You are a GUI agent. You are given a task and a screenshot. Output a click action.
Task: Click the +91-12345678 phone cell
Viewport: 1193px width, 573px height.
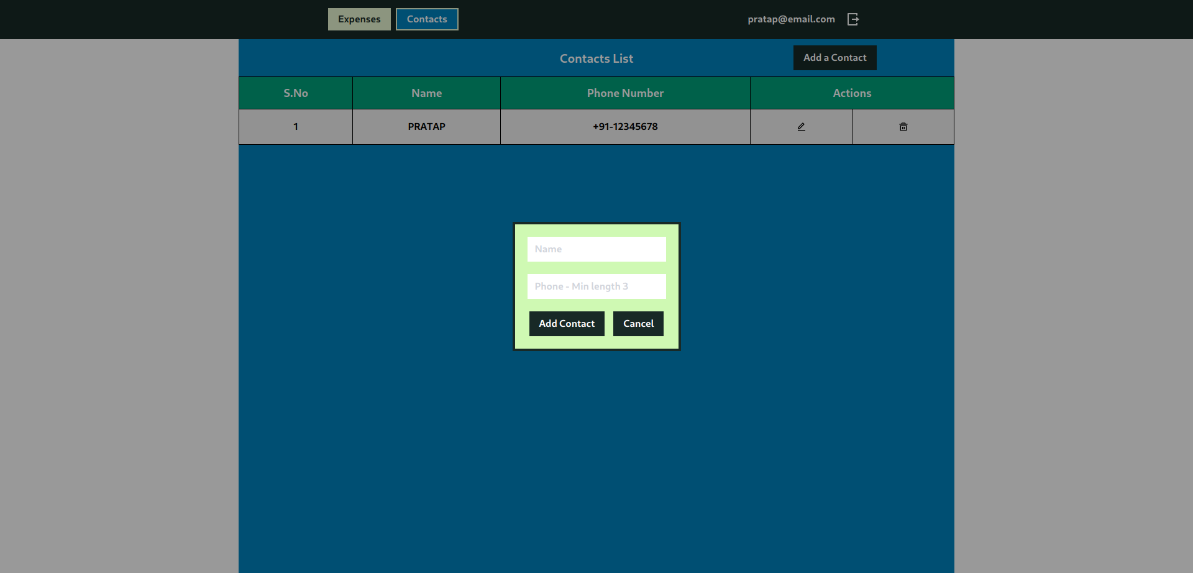(x=625, y=127)
